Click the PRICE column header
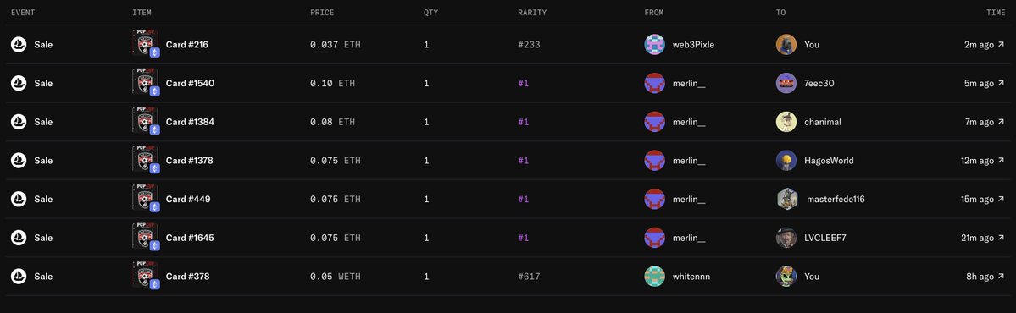 click(x=322, y=13)
